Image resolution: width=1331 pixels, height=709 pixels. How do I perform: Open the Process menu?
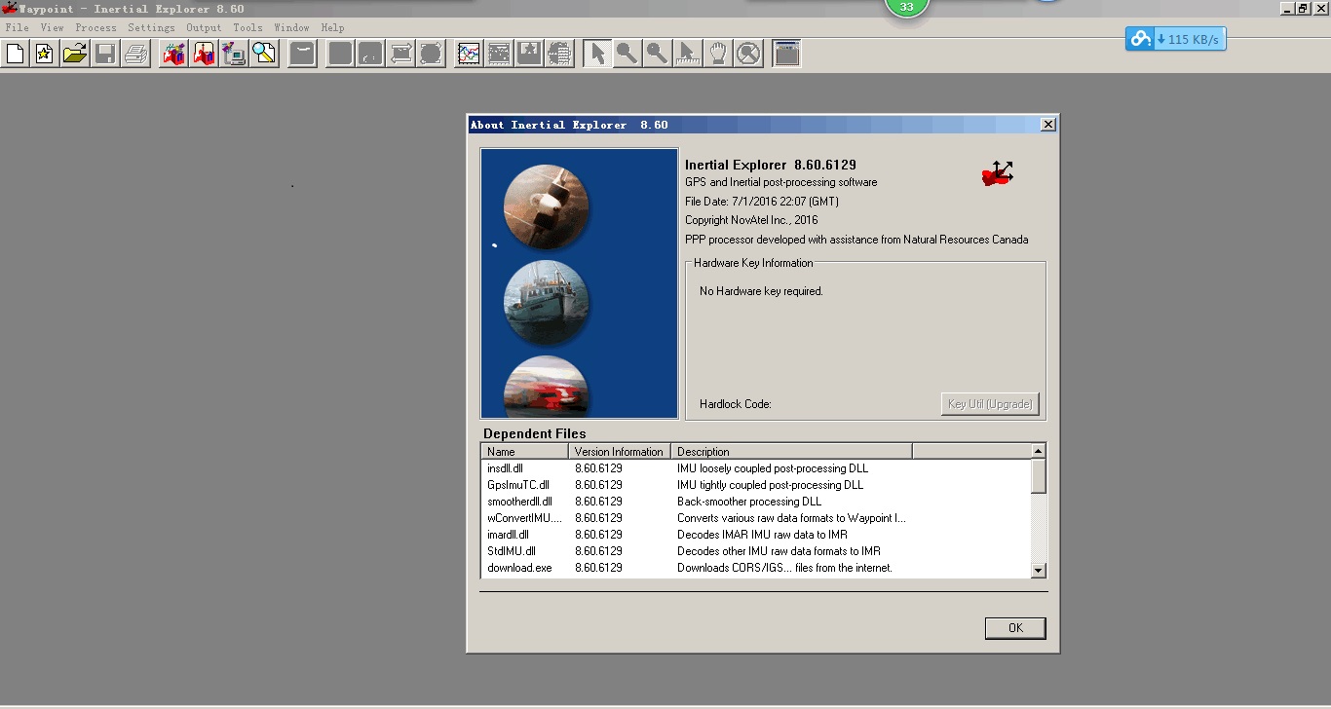95,27
